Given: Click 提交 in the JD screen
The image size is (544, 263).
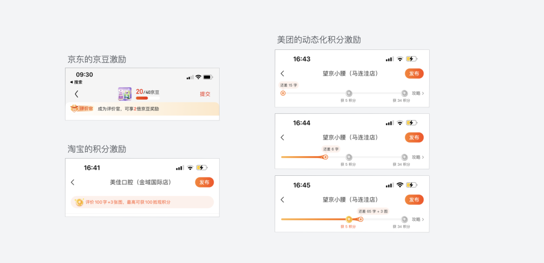Looking at the screenshot, I should (205, 94).
